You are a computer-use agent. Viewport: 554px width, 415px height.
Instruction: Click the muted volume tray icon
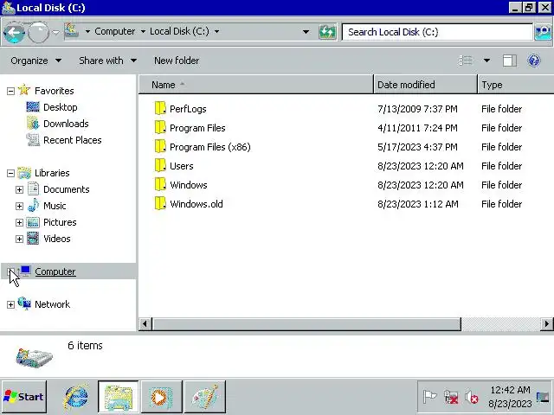coord(472,398)
